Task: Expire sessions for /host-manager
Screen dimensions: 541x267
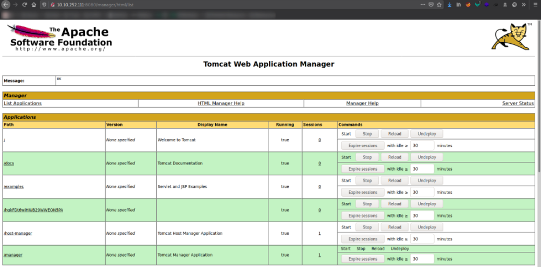Action: tap(363, 239)
